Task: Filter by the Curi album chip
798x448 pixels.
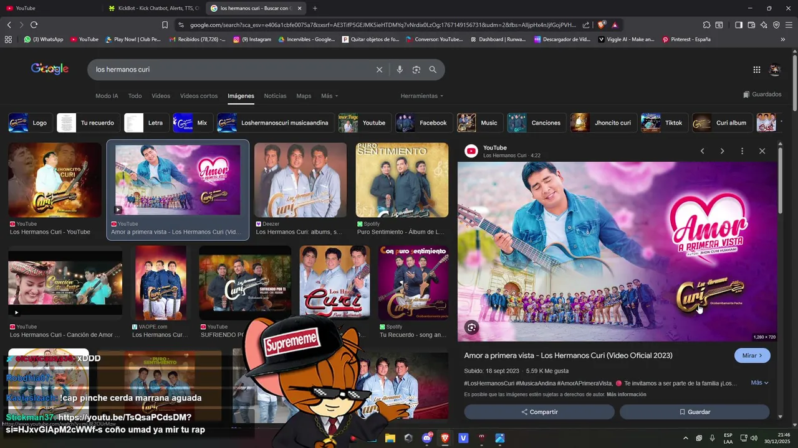Action: (x=721, y=123)
